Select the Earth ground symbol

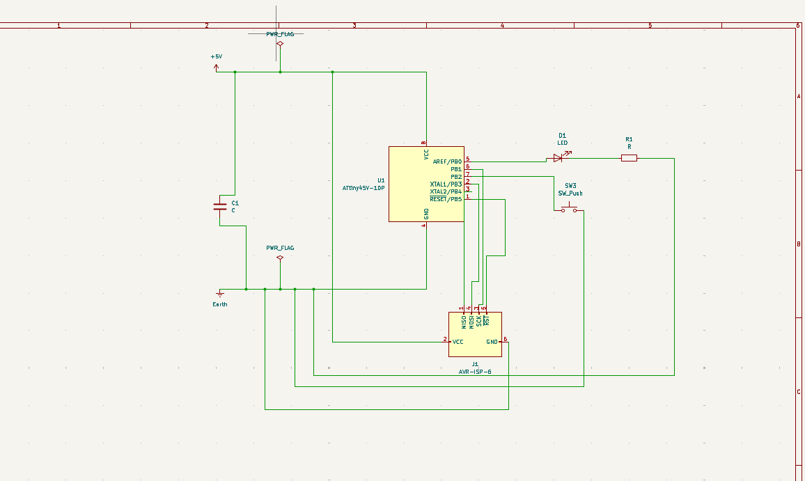220,292
